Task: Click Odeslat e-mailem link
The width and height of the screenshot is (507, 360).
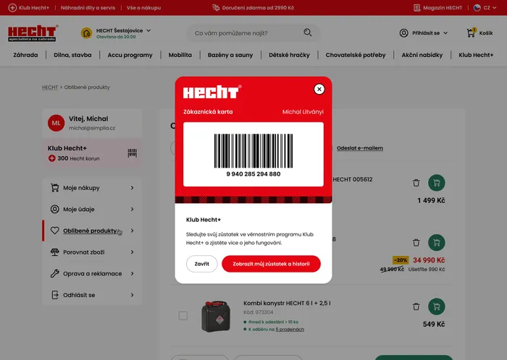Action: coord(360,148)
